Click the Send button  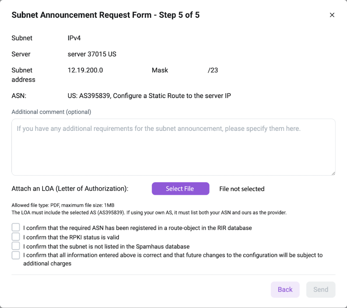pos(321,289)
